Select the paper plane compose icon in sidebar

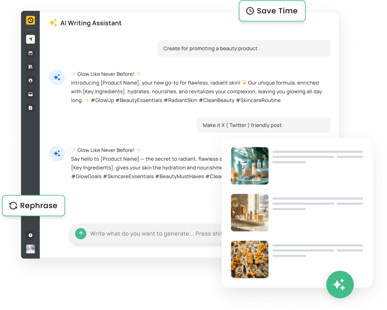tap(30, 39)
